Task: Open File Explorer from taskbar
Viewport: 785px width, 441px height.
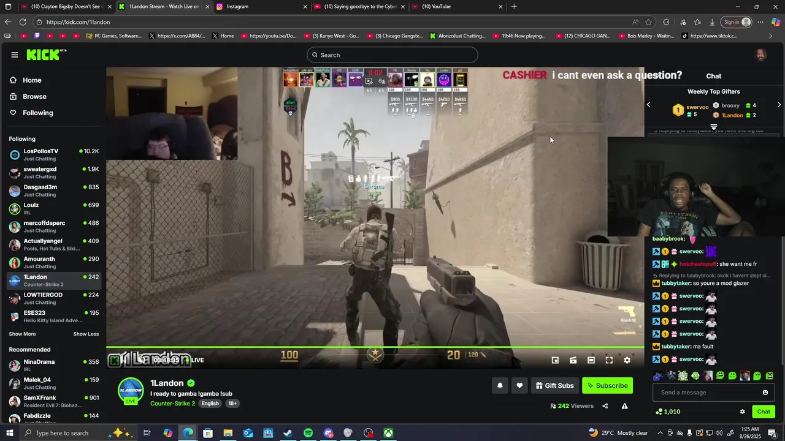Action: coord(228,433)
